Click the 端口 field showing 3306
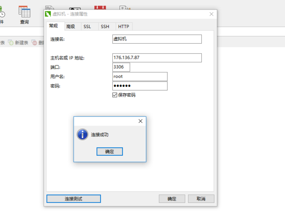This screenshot has height=218, width=285. coord(121,67)
